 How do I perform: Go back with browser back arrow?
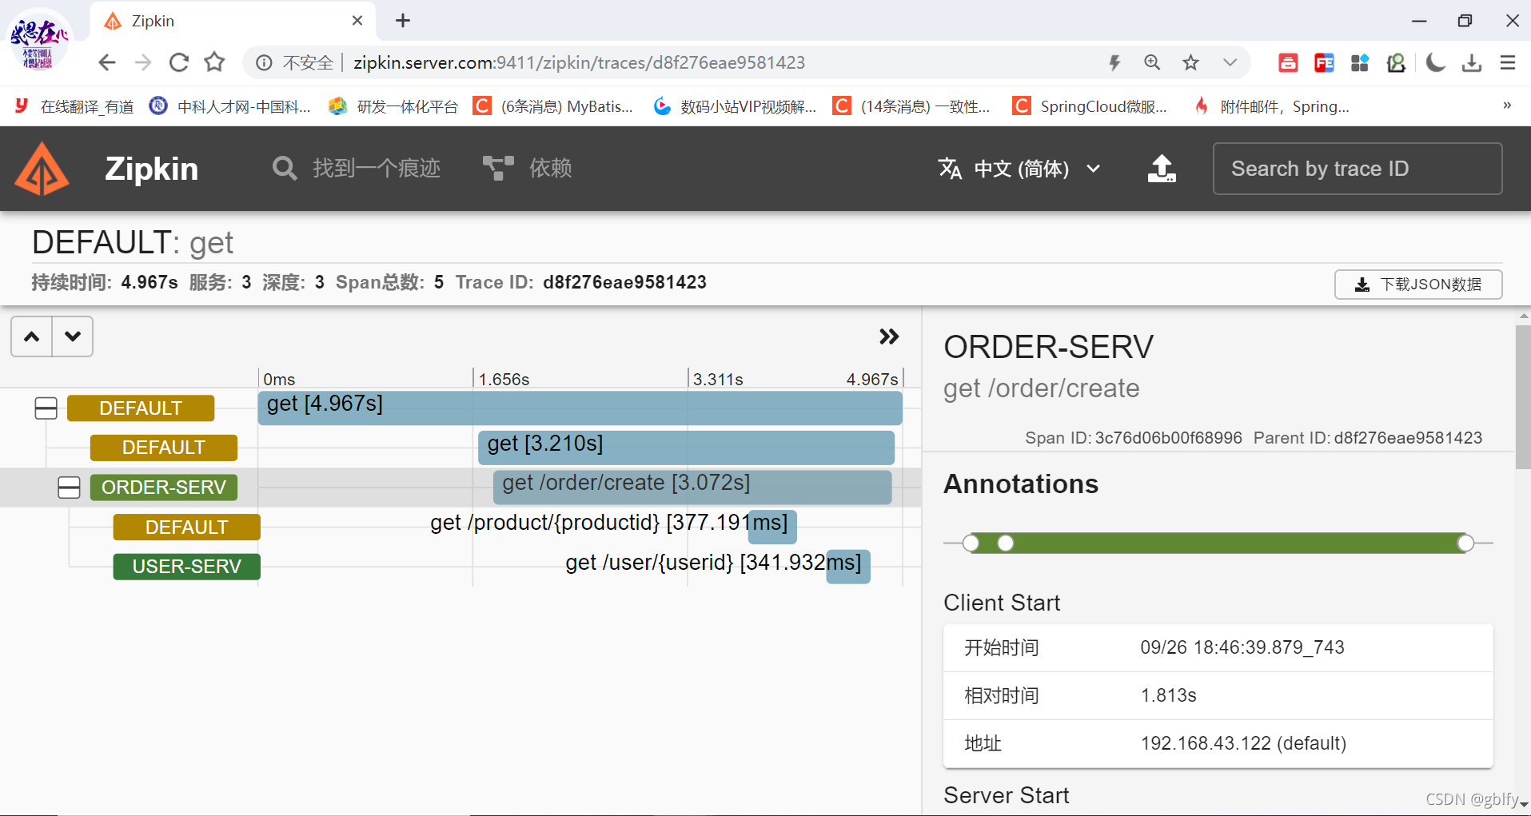pos(107,62)
